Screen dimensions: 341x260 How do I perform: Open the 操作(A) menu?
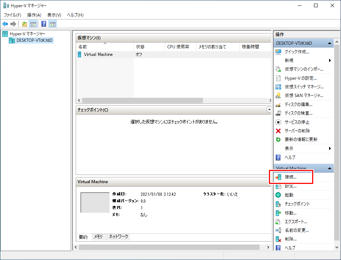pos(34,15)
